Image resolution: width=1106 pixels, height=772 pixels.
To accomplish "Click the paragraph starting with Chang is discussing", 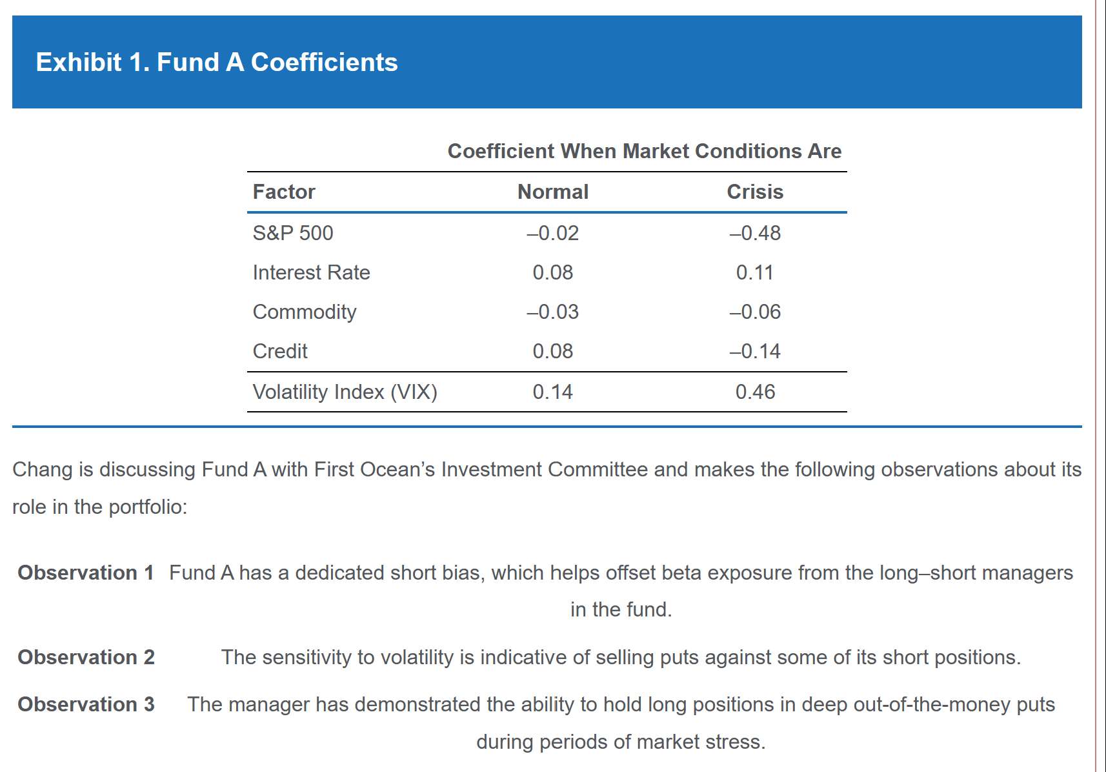I will (x=546, y=487).
